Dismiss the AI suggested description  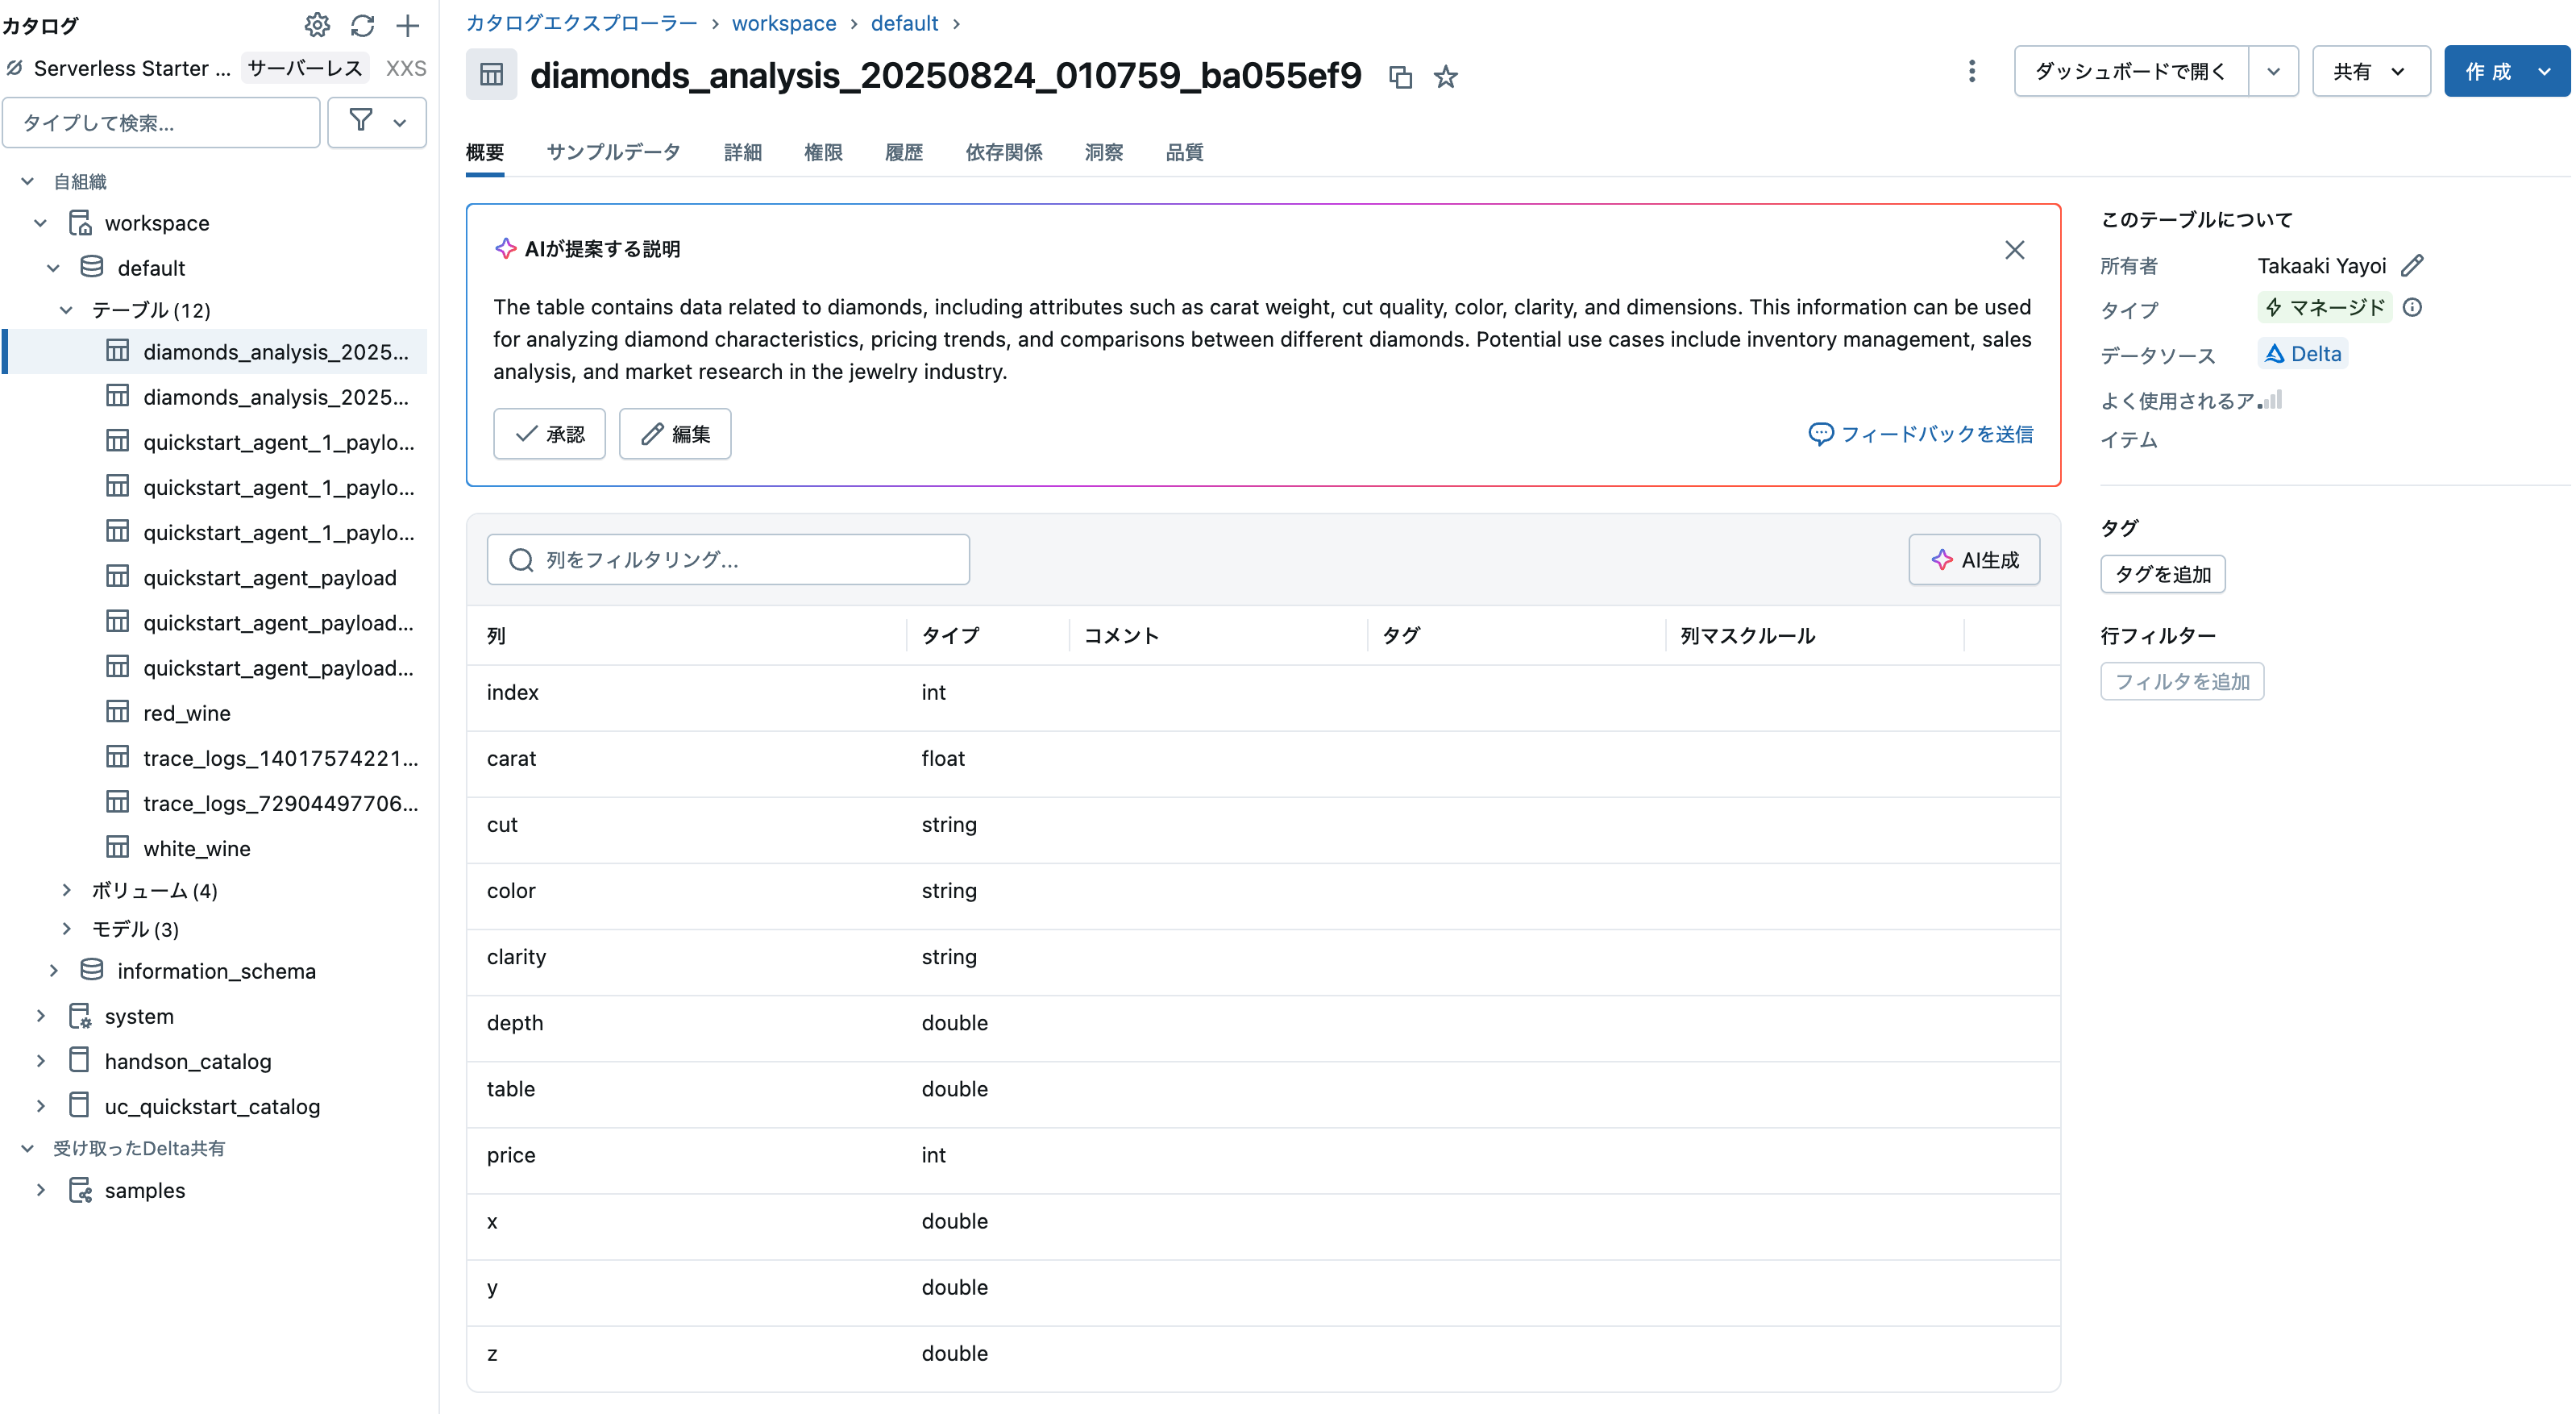(2014, 250)
